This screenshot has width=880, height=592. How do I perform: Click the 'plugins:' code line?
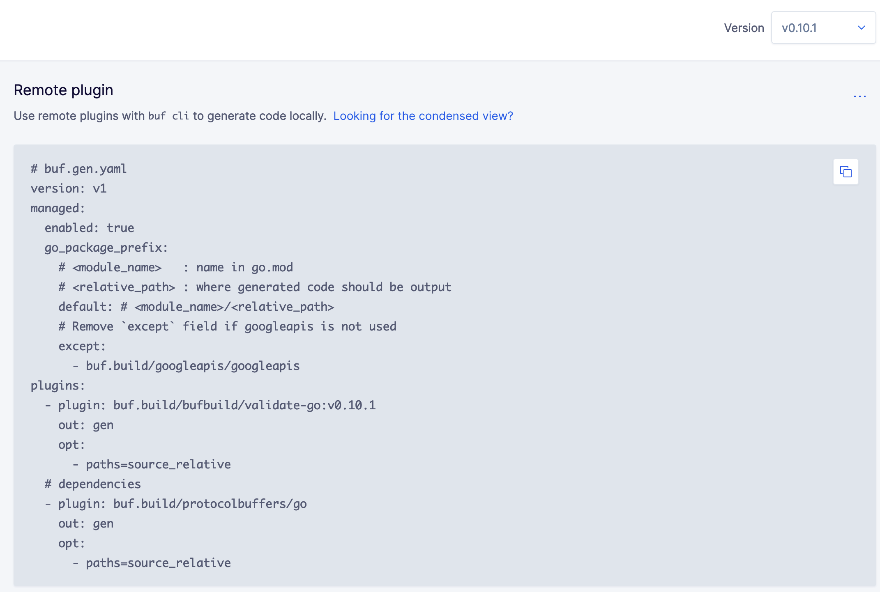click(58, 385)
